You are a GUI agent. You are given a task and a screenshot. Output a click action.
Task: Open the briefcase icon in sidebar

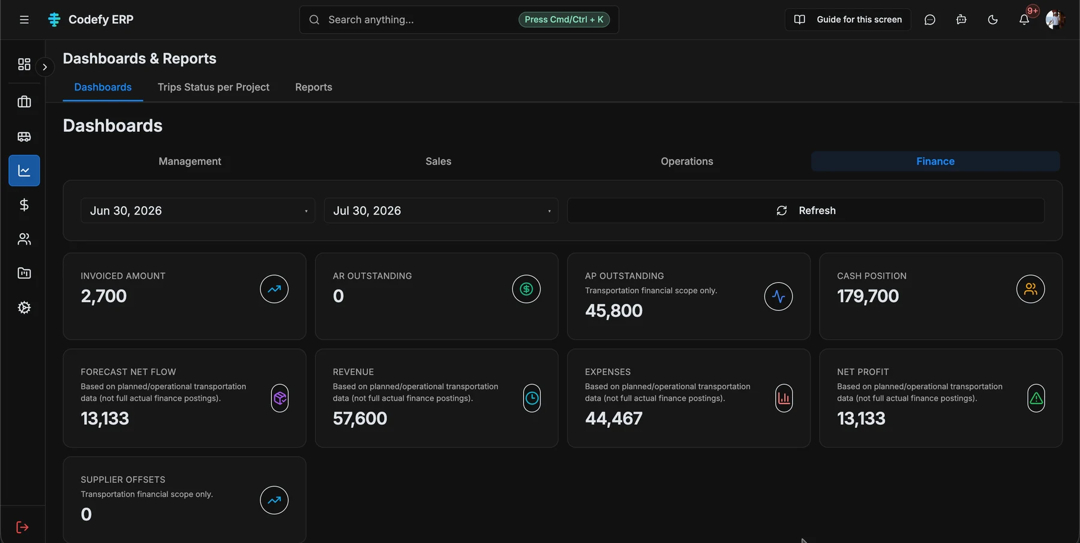[24, 102]
